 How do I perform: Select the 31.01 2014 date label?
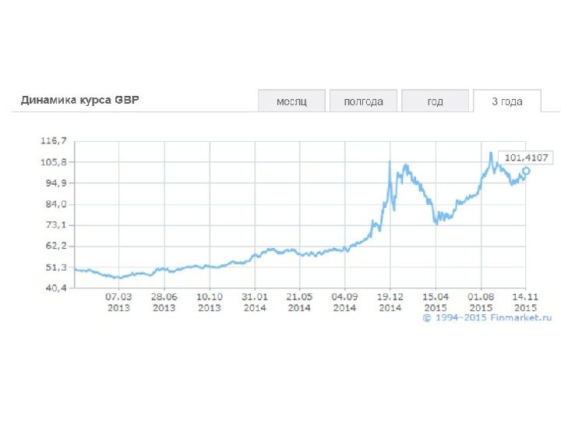coord(255,302)
